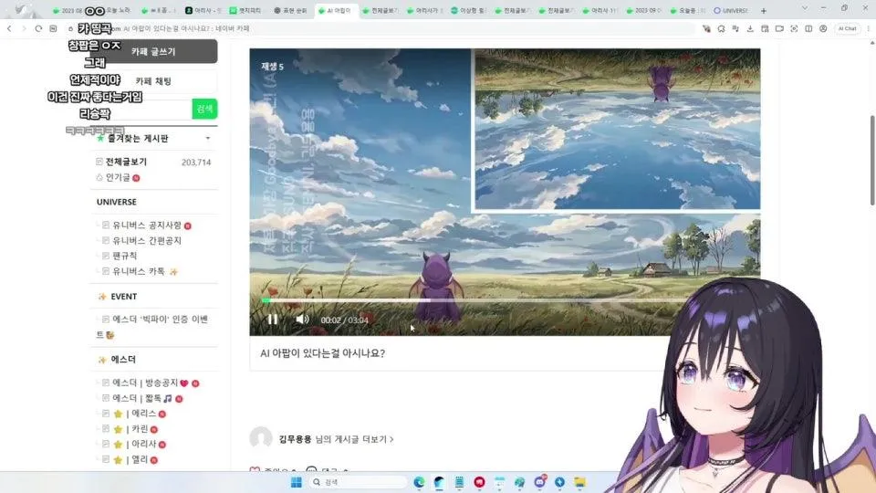The width and height of the screenshot is (876, 493).
Task: Open 유니버스 공지사항 board
Action: pyautogui.click(x=147, y=226)
